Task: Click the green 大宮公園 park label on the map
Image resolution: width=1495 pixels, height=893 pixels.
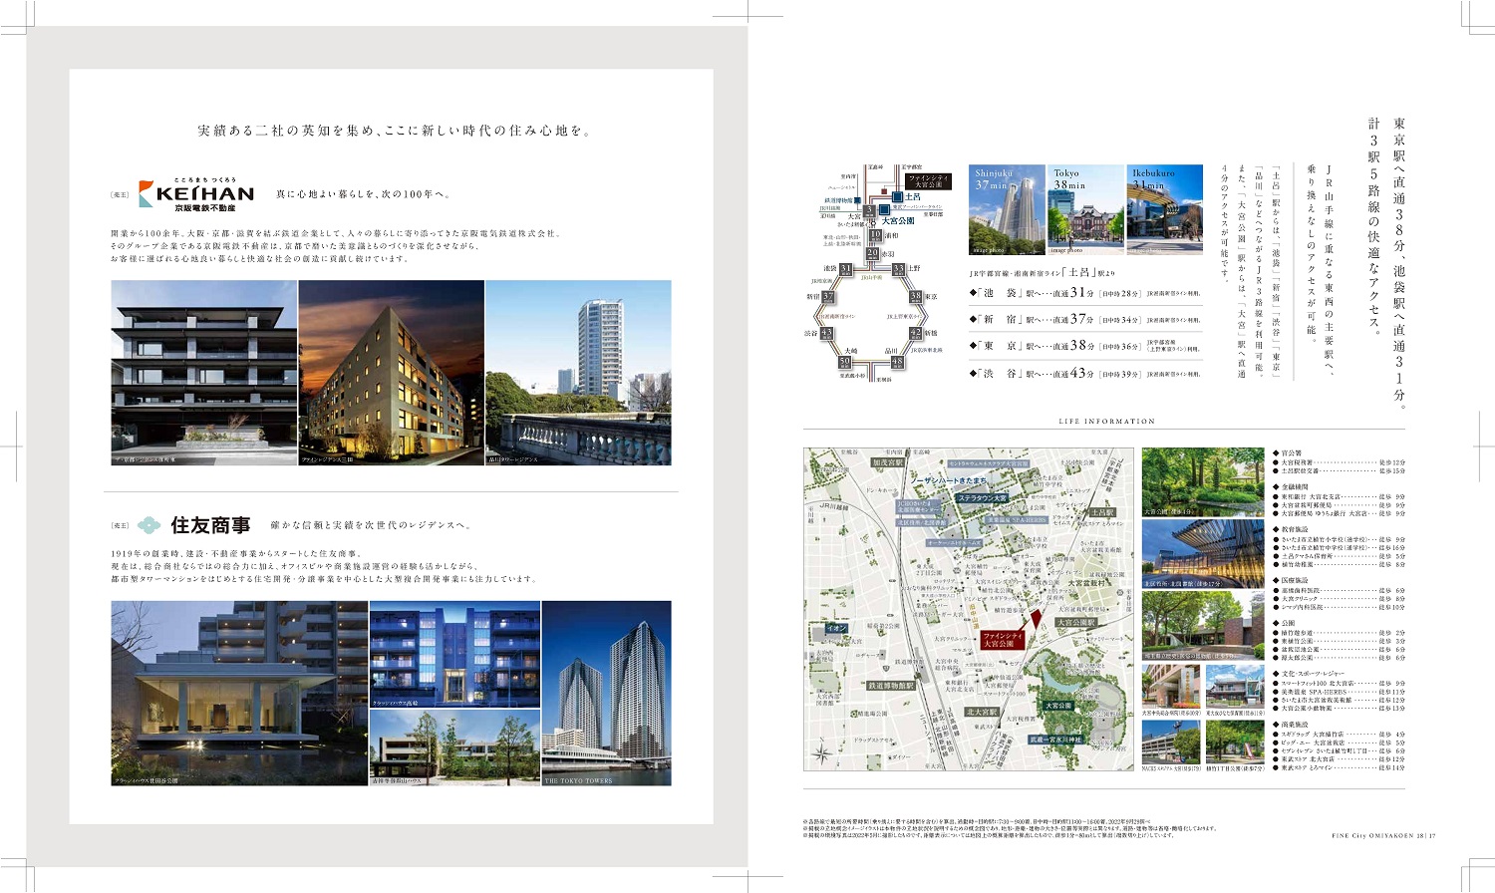Action: click(1058, 705)
